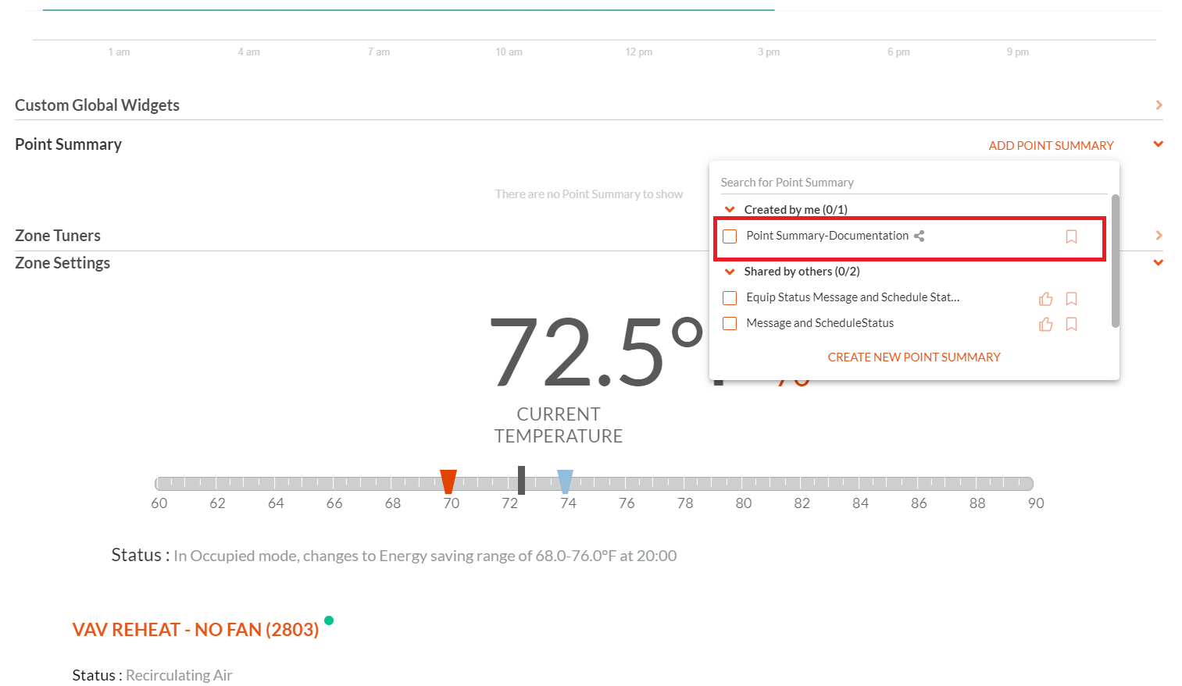Click the Message and ScheduleStatus label

click(820, 323)
